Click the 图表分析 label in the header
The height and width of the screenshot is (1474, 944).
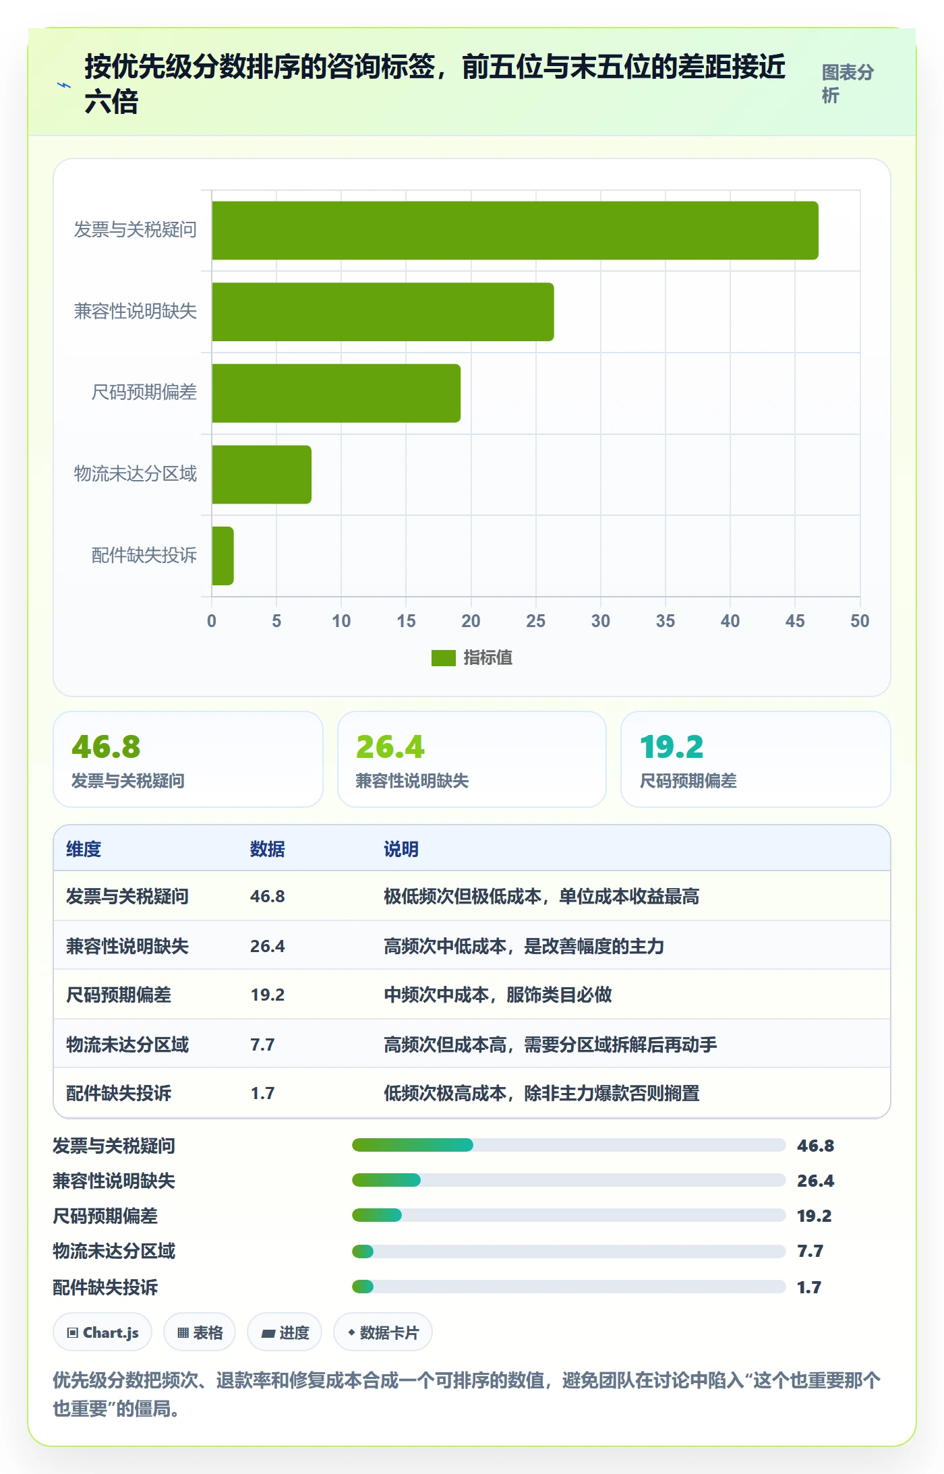point(848,84)
